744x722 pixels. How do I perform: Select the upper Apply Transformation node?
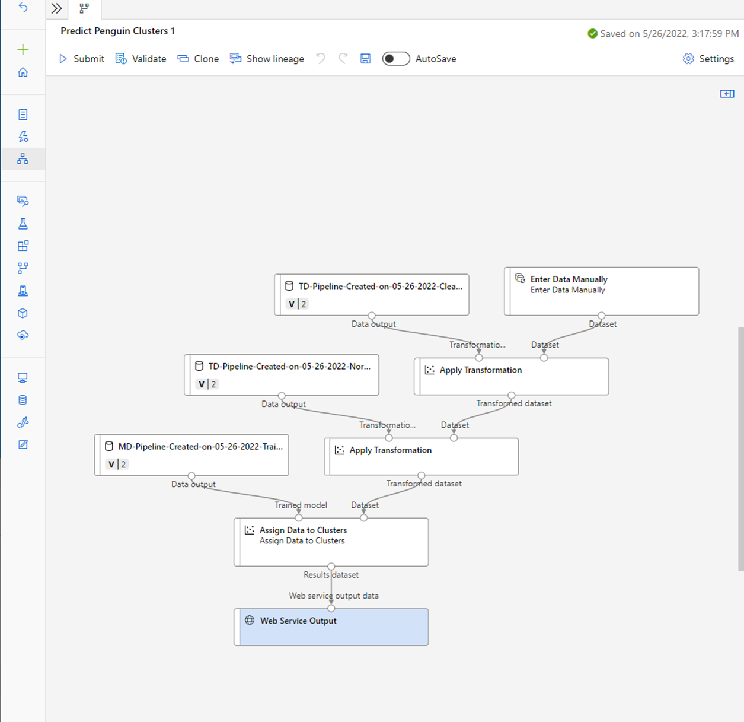512,376
